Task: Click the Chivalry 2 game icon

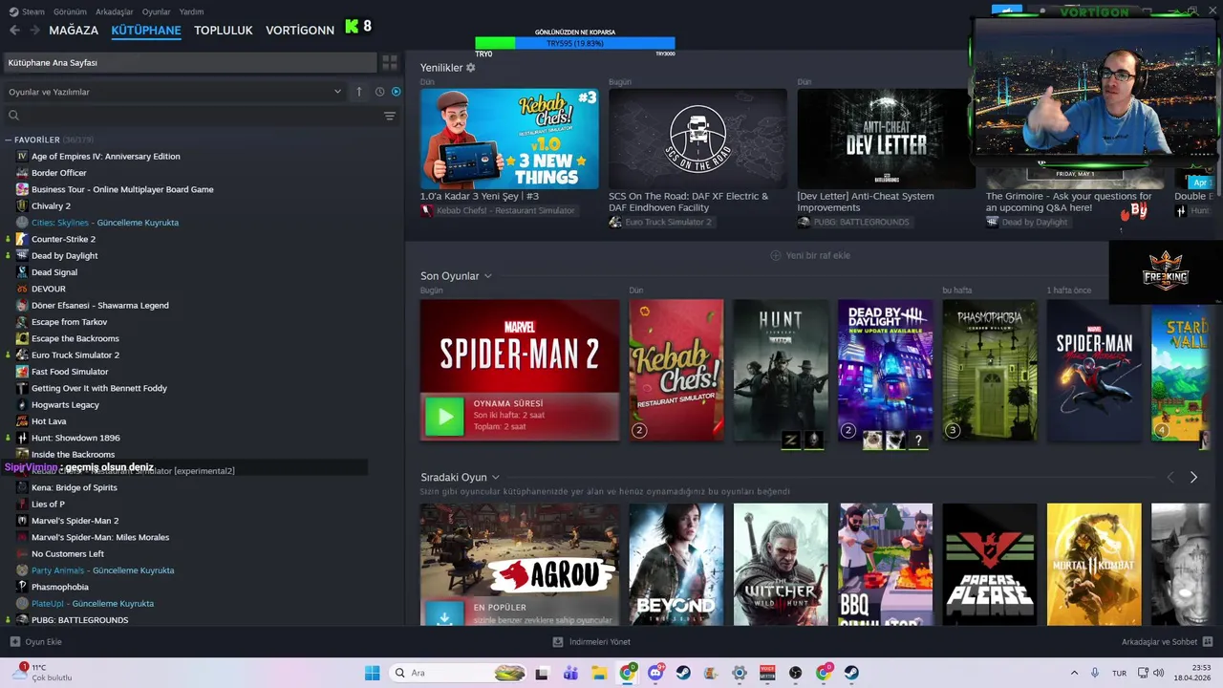Action: (x=22, y=205)
